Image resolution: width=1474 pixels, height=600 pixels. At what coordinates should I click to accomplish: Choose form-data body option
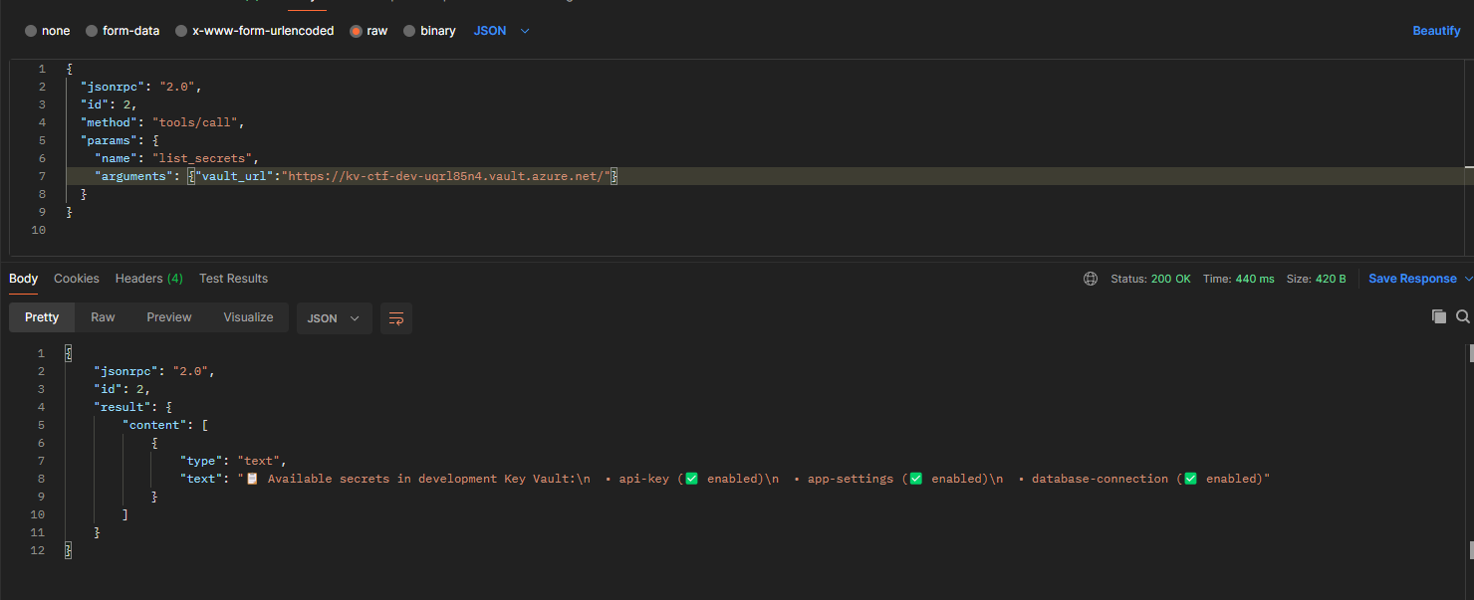tap(92, 31)
